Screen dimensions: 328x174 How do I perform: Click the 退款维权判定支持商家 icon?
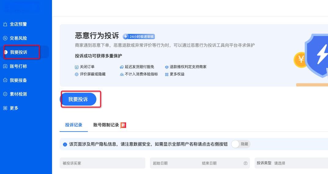click(167, 67)
